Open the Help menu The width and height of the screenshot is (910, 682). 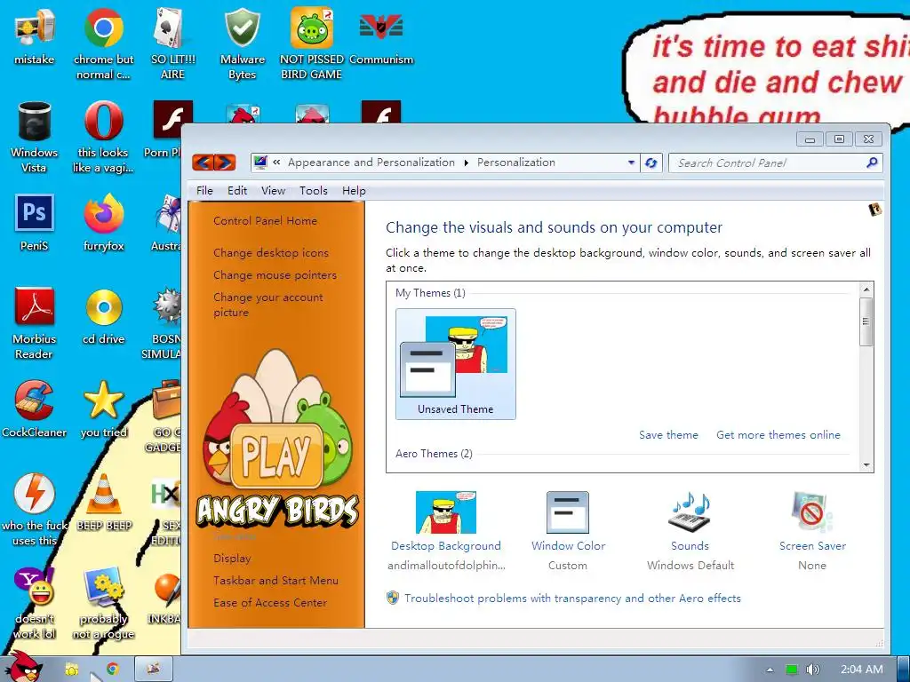[x=354, y=191]
